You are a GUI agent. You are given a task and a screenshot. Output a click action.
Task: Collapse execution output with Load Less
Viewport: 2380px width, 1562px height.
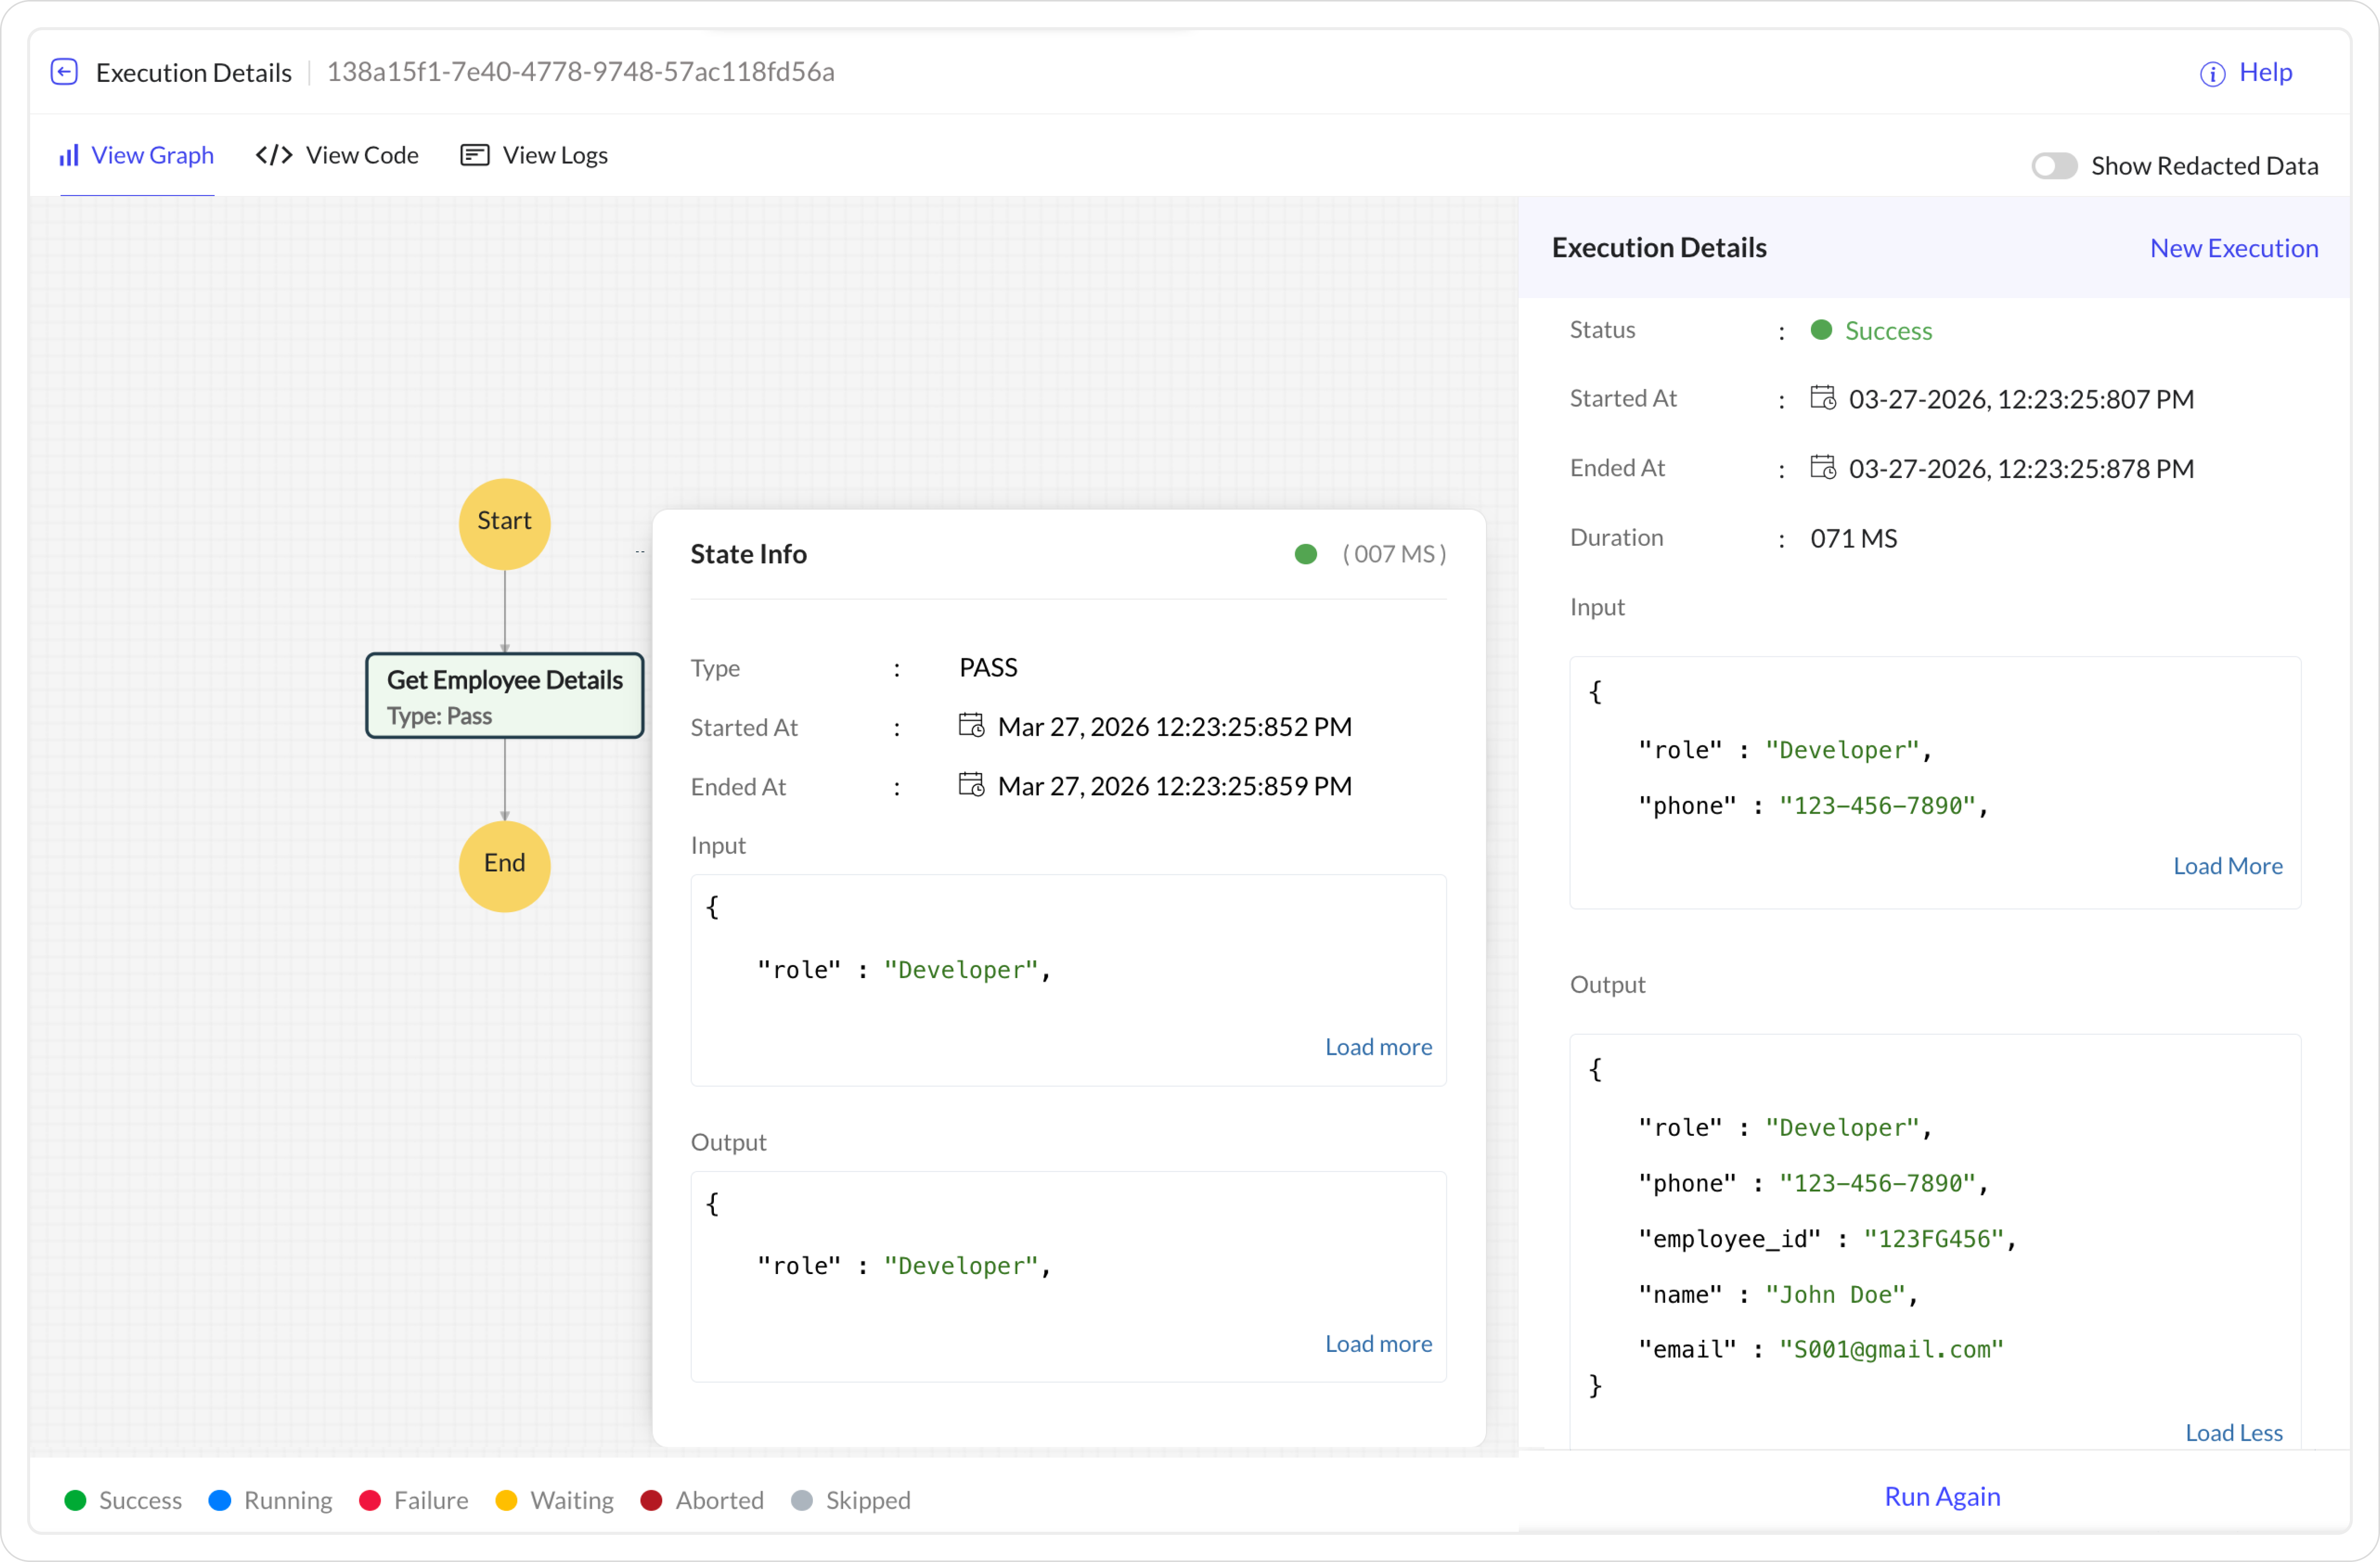pyautogui.click(x=2233, y=1432)
